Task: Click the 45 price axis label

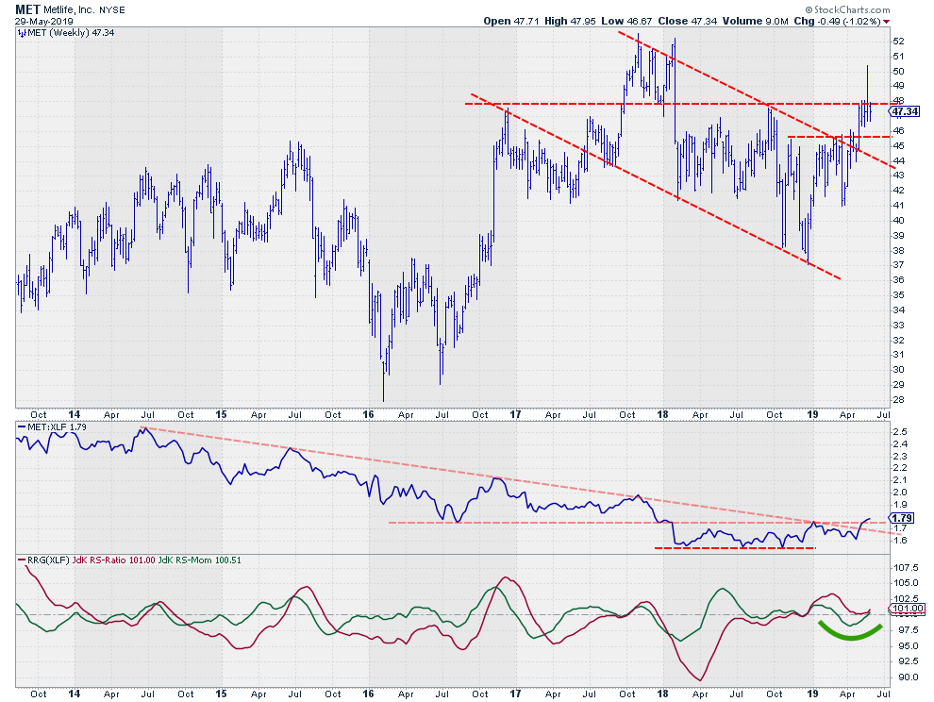Action: coord(898,145)
